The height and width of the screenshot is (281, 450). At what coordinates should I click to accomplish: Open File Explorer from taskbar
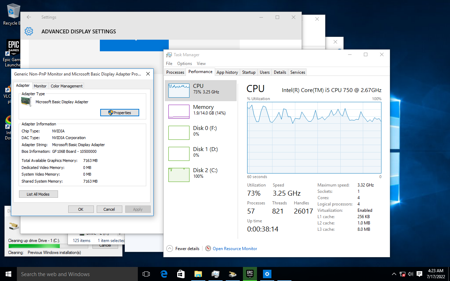198,274
